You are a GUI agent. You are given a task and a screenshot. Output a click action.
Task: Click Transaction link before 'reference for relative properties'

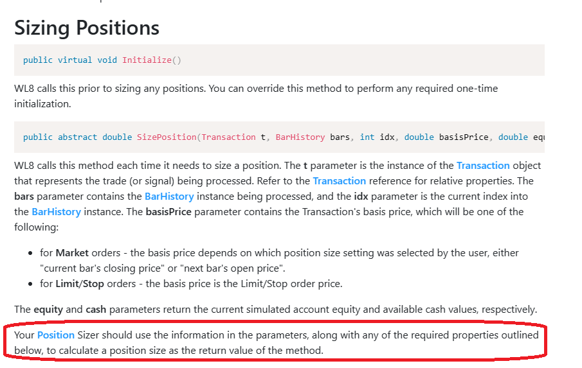pos(339,181)
